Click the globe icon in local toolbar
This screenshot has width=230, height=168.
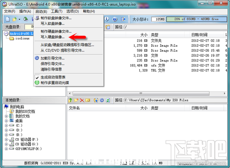tap(96, 100)
